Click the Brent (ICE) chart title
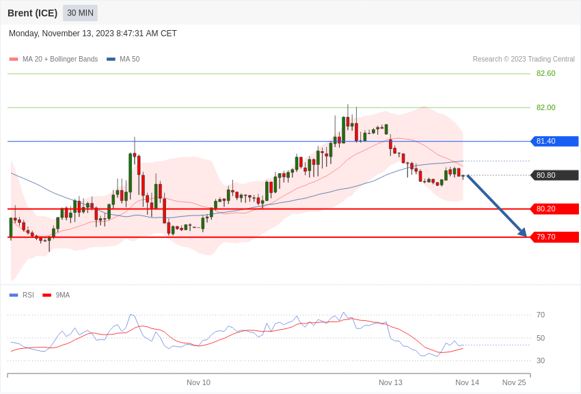The image size is (581, 394). click(33, 13)
